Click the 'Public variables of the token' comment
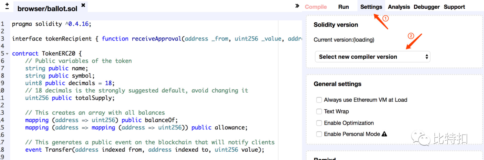The width and height of the screenshot is (484, 160). point(78,61)
